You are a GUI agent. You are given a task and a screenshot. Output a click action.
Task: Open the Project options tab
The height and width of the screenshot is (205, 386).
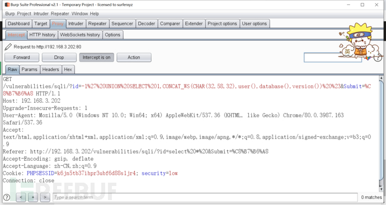coord(222,23)
